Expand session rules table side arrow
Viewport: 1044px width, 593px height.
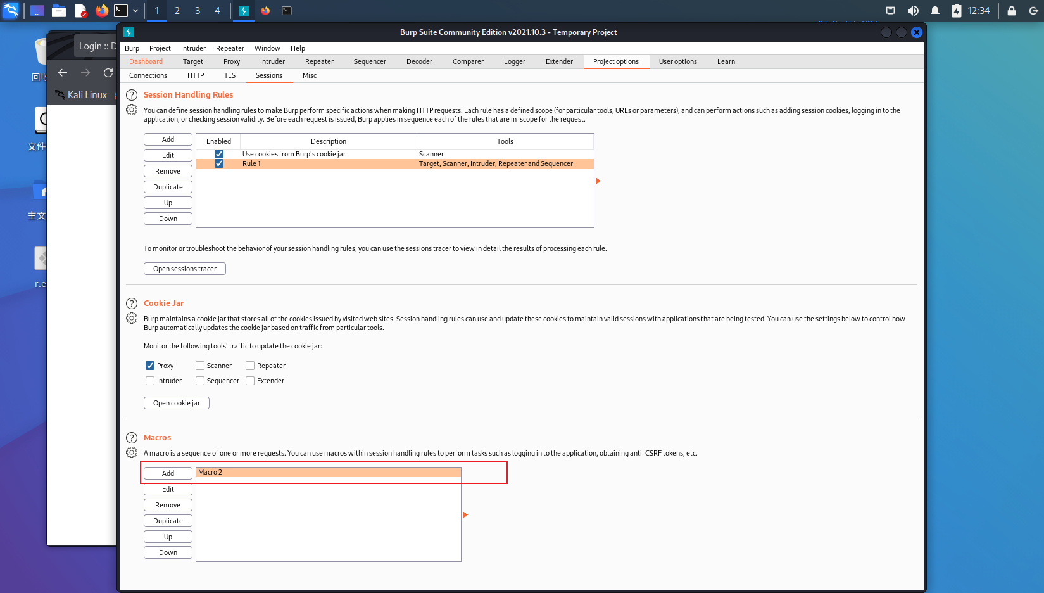tap(598, 181)
